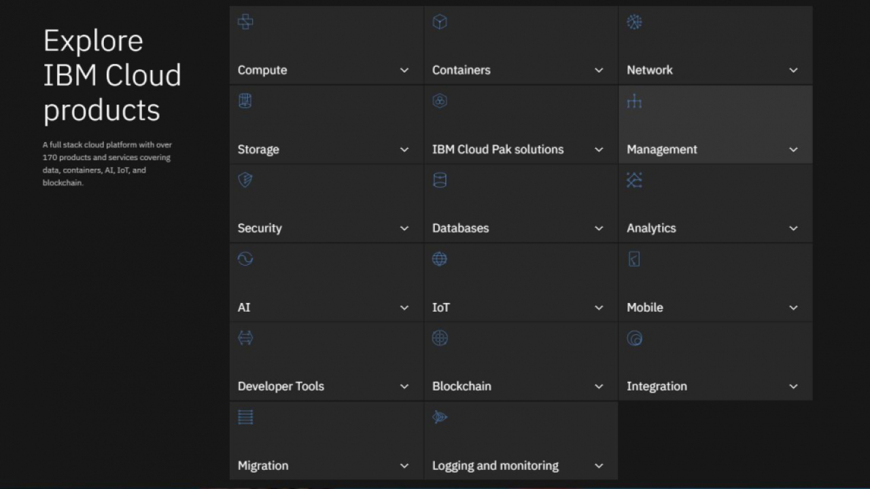870x489 pixels.
Task: Select the Databases category label
Action: coord(460,228)
